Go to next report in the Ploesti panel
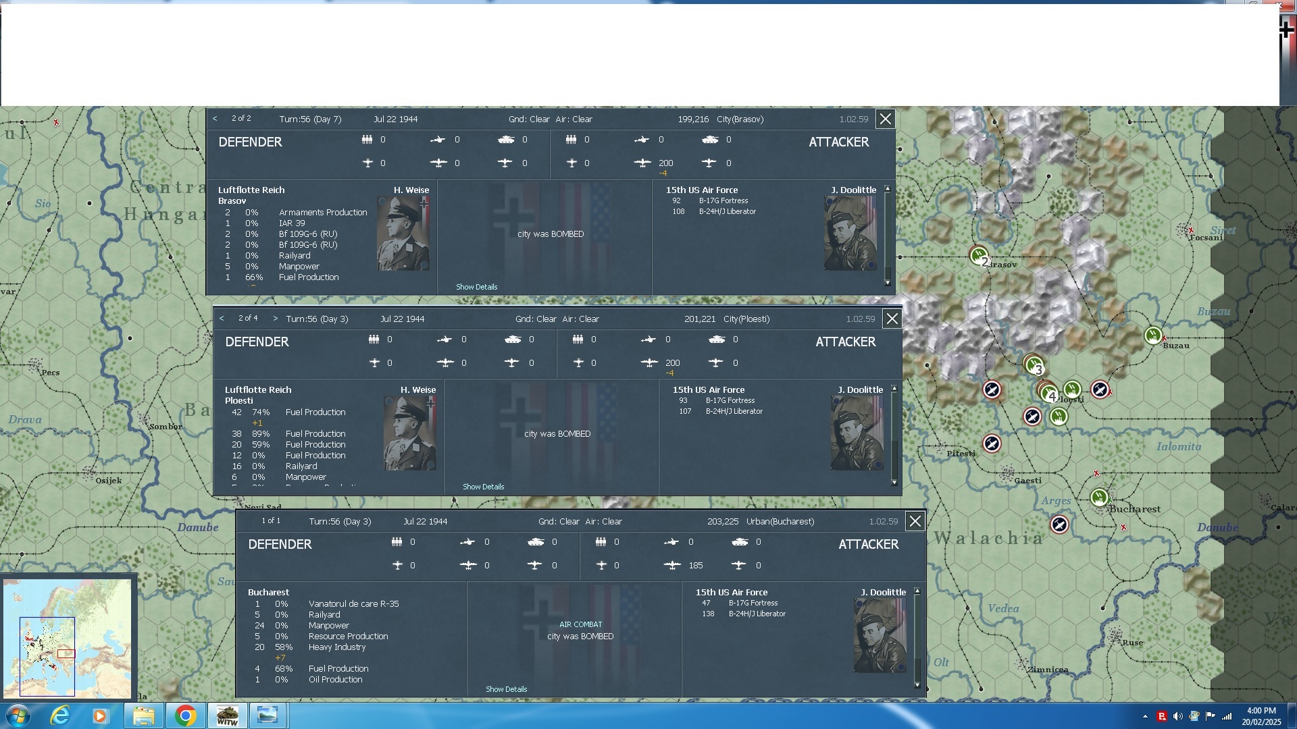This screenshot has height=729, width=1297. pos(275,319)
